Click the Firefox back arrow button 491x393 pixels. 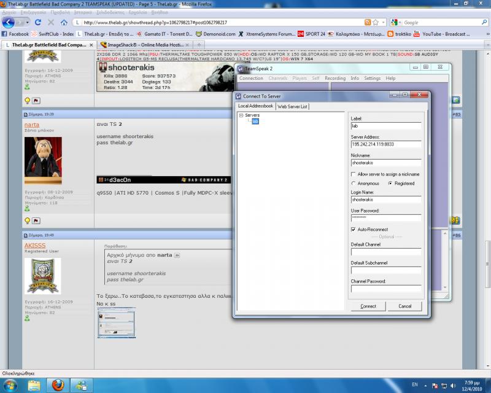point(9,22)
